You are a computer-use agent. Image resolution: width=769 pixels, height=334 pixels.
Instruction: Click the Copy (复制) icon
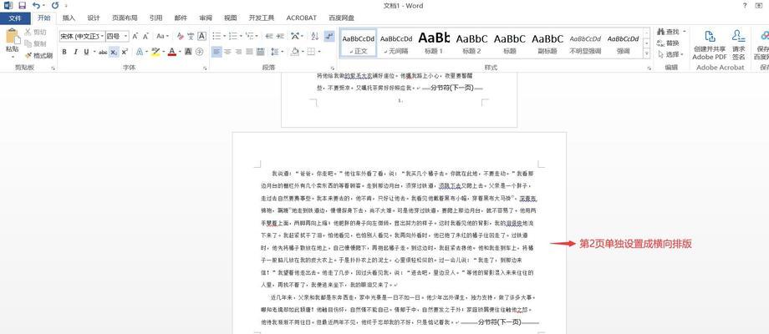point(28,44)
